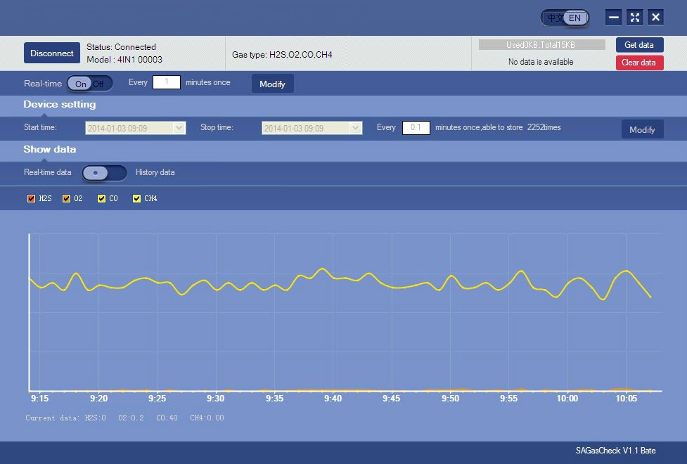687x464 pixels.
Task: Disable the CH4 gas checkbox
Action: click(x=137, y=199)
